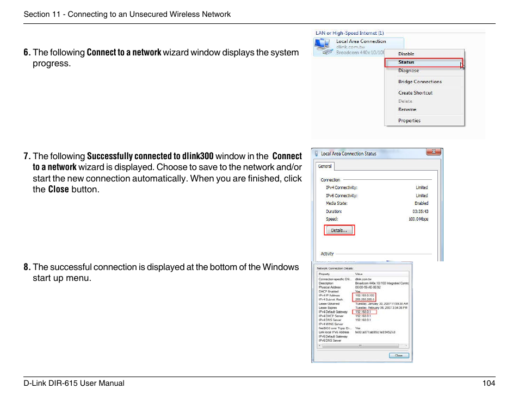Click the Media State Enabled value

pyautogui.click(x=421, y=203)
